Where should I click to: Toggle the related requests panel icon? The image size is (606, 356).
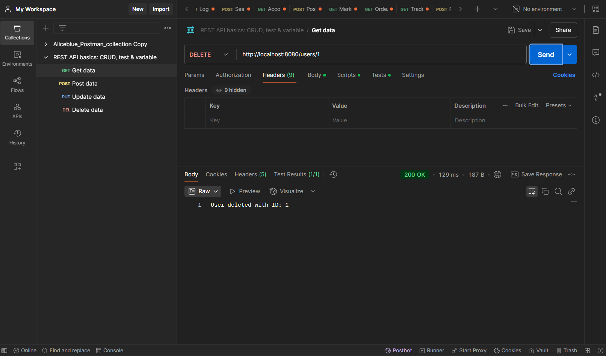597,97
